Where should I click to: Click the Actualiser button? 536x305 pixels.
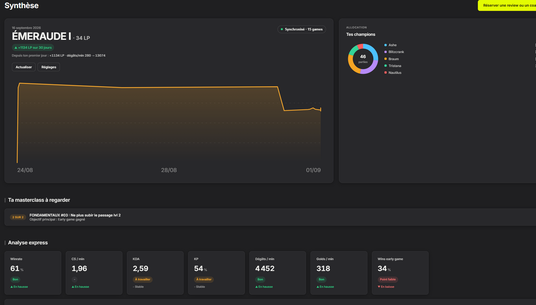(x=24, y=67)
